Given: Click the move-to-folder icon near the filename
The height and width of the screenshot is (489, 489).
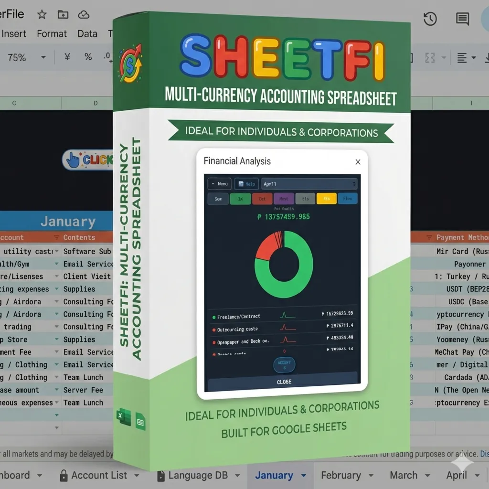Looking at the screenshot, I should point(64,14).
